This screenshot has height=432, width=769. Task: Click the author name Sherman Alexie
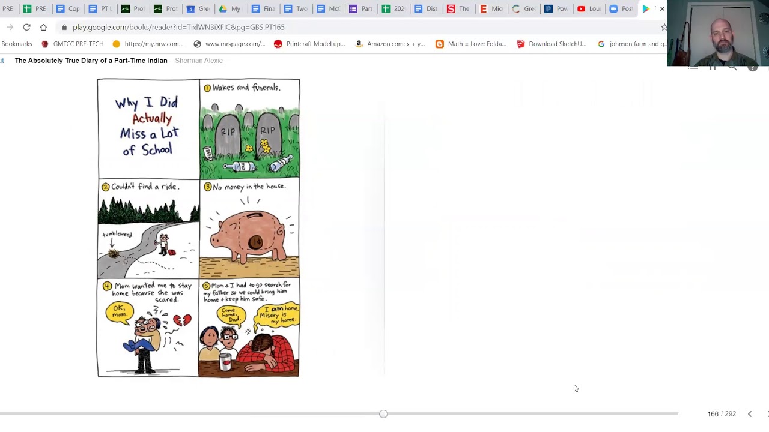tap(199, 61)
